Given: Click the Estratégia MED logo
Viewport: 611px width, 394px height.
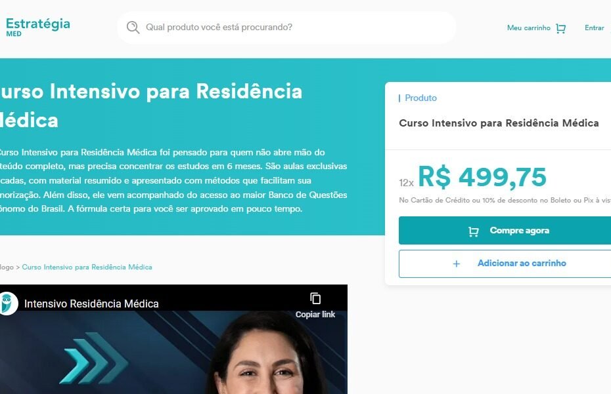Looking at the screenshot, I should click(38, 28).
